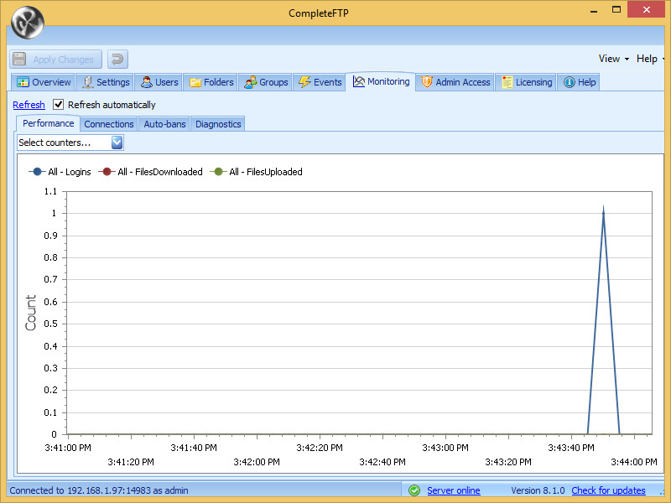Click the Admin Access shield icon
The height and width of the screenshot is (503, 671).
[x=427, y=81]
